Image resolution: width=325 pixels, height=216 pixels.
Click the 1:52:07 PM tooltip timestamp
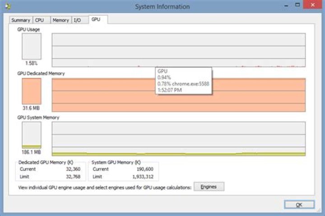[x=170, y=90]
